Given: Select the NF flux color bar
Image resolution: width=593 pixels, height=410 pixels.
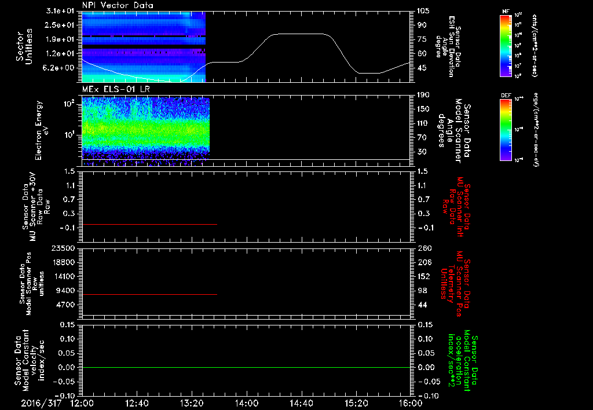Looking at the screenshot, I should coord(506,46).
